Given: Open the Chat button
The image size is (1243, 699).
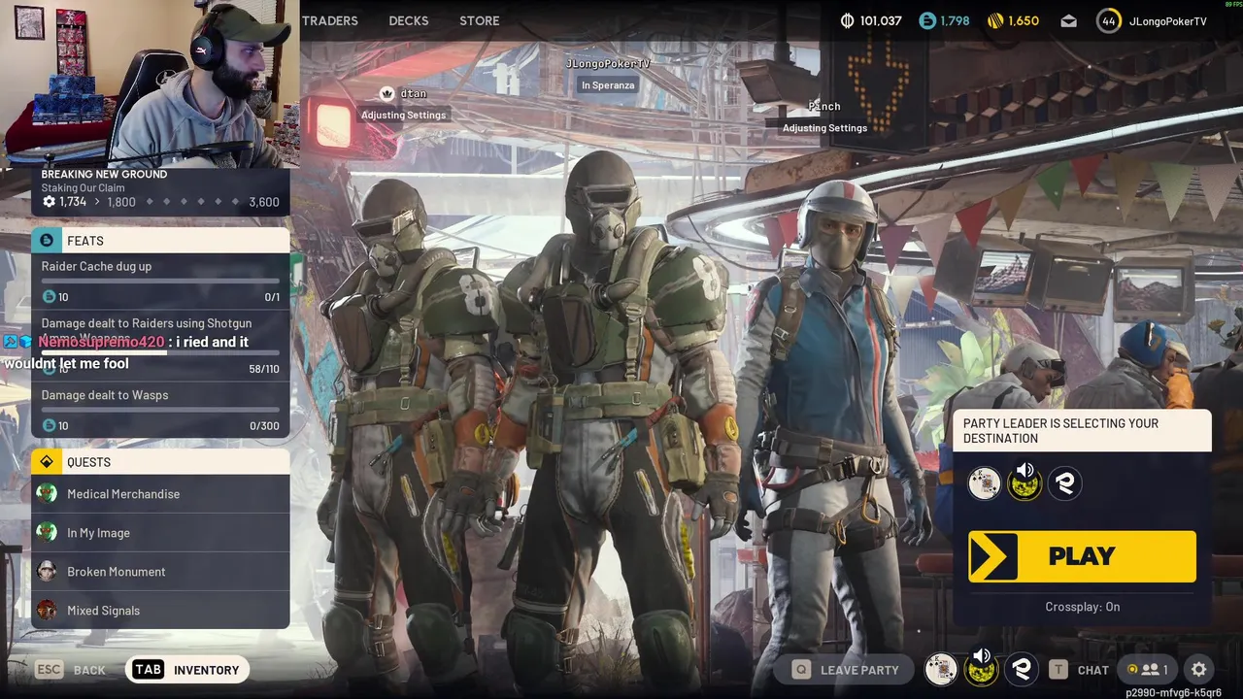Looking at the screenshot, I should (x=1078, y=670).
